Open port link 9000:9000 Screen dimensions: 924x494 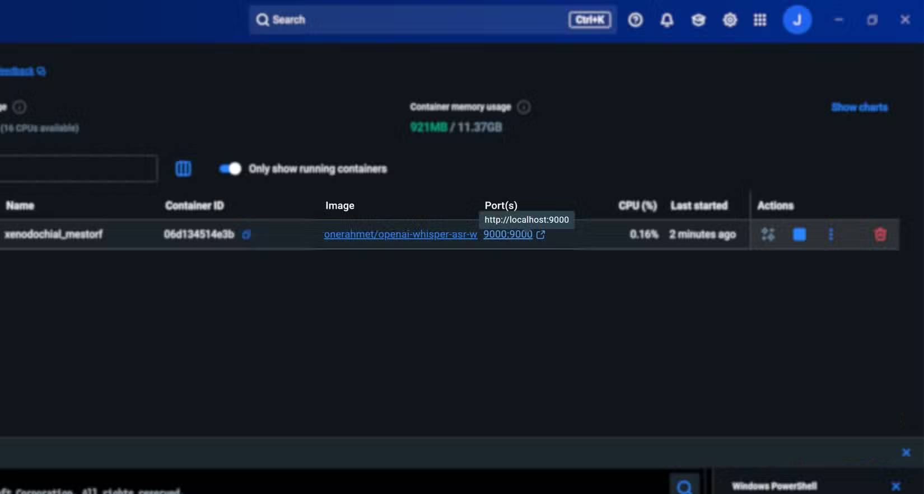(x=508, y=234)
